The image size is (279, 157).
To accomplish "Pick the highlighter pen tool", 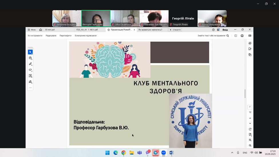I will (30, 64).
